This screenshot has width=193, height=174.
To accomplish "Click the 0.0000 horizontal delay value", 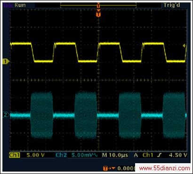I will pos(126,168).
